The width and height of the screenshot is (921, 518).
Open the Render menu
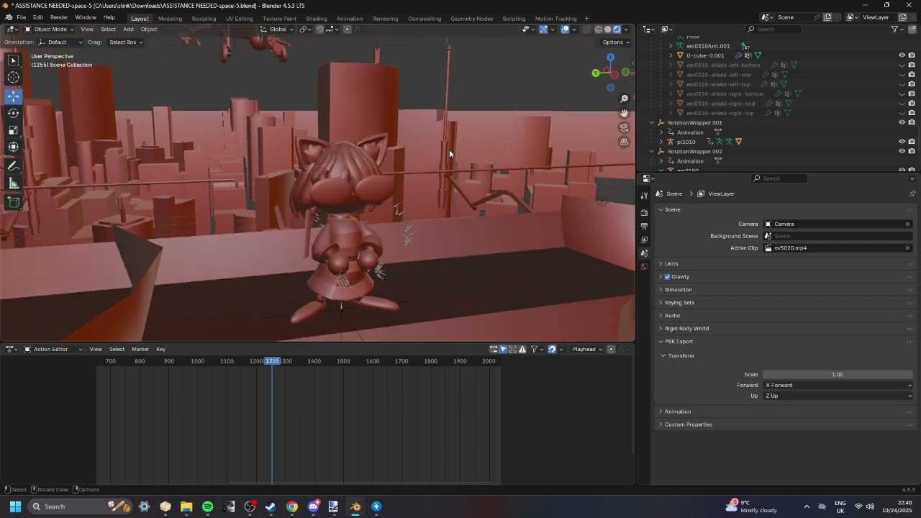click(59, 17)
